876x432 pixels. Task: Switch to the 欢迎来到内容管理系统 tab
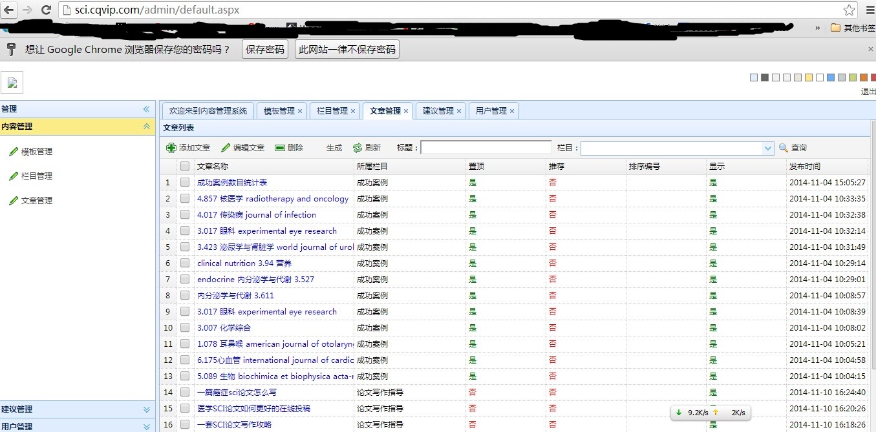tap(208, 111)
